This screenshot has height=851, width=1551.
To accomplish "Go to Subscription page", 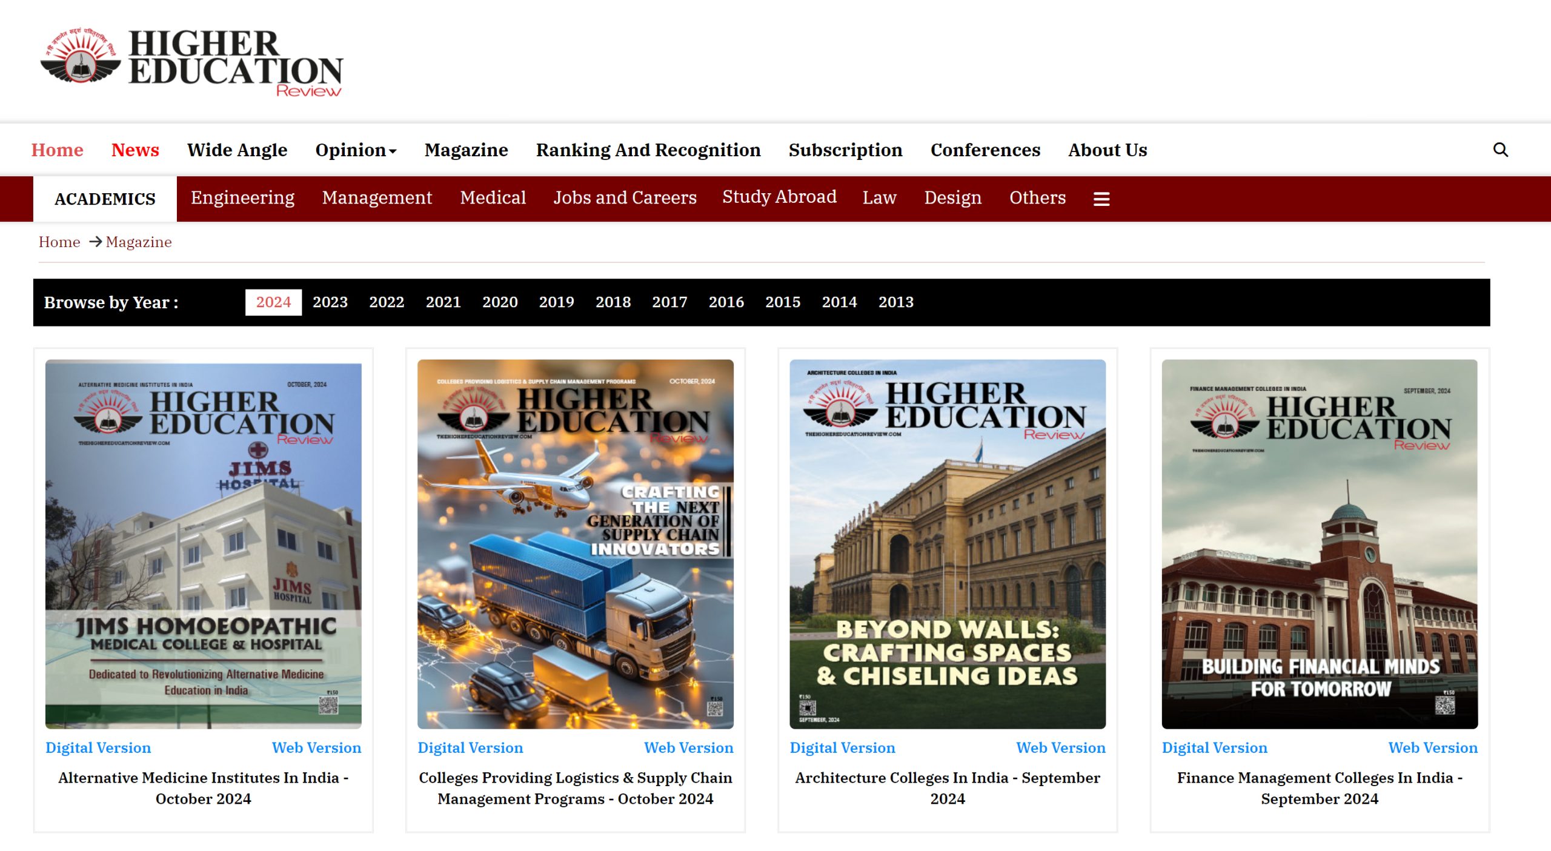I will click(845, 150).
